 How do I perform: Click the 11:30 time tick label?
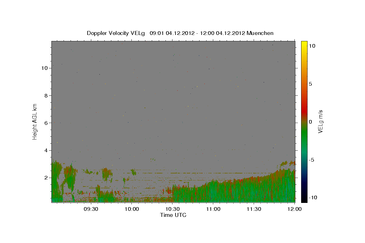point(254,209)
